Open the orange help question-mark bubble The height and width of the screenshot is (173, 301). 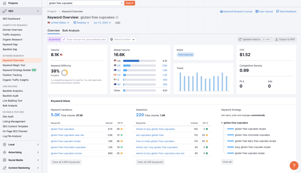294,165
